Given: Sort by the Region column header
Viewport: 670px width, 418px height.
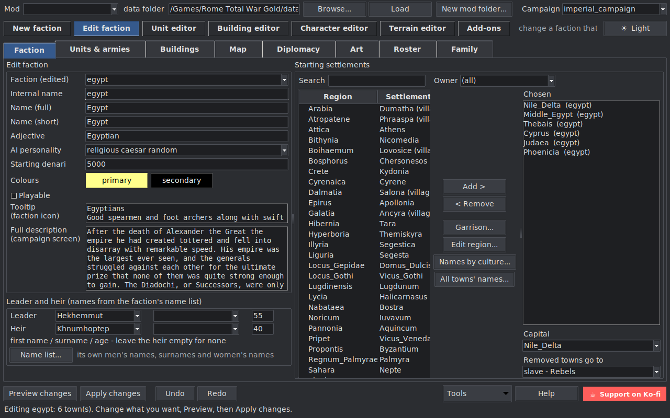Looking at the screenshot, I should pos(338,97).
